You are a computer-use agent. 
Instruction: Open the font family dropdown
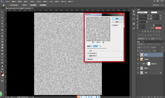[x=148, y=12]
